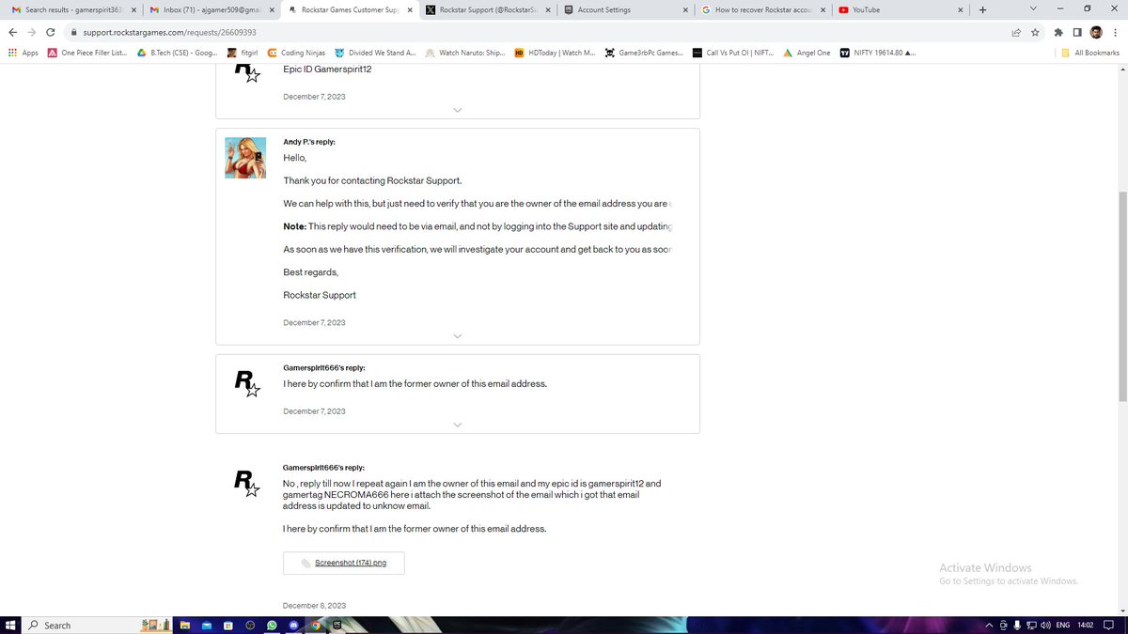
Task: Open One Piece Filler List bookmark
Action: [x=87, y=53]
